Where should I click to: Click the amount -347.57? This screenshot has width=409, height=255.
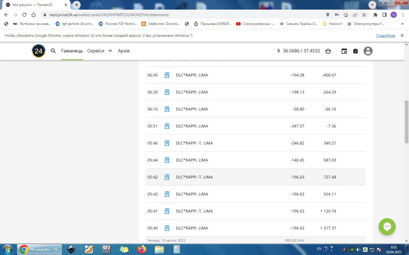297,126
